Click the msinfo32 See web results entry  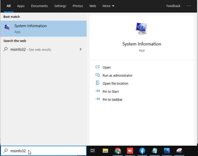click(x=43, y=49)
